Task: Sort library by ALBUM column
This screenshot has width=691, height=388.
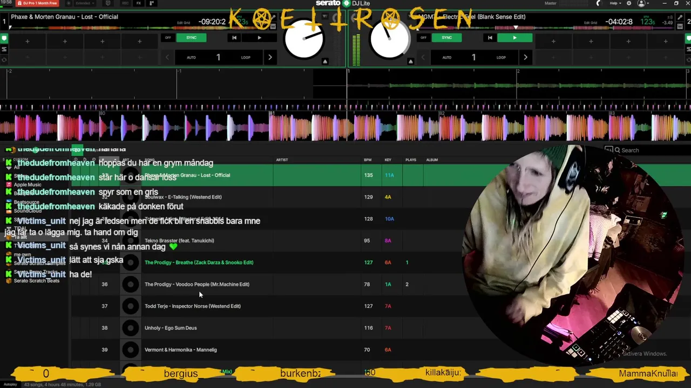Action: (x=432, y=160)
